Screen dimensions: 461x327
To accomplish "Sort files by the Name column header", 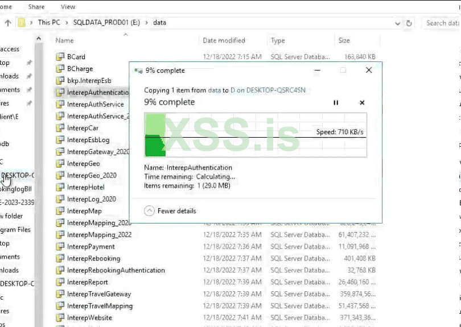I will click(x=64, y=40).
